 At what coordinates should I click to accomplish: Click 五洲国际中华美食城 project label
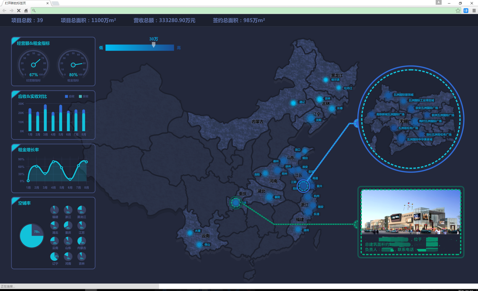click(420, 139)
